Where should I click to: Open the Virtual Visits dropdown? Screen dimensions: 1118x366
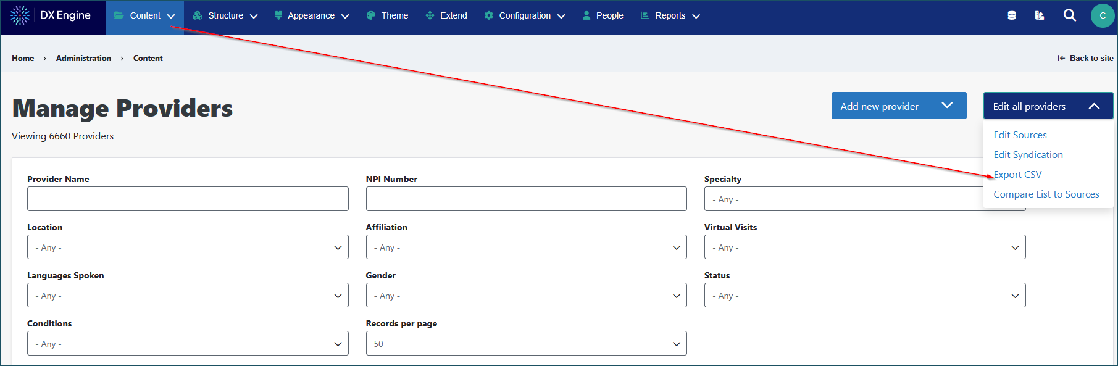[x=865, y=247]
